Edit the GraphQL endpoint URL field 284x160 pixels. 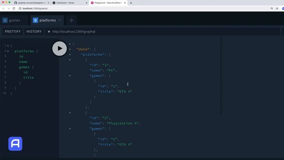click(162, 32)
